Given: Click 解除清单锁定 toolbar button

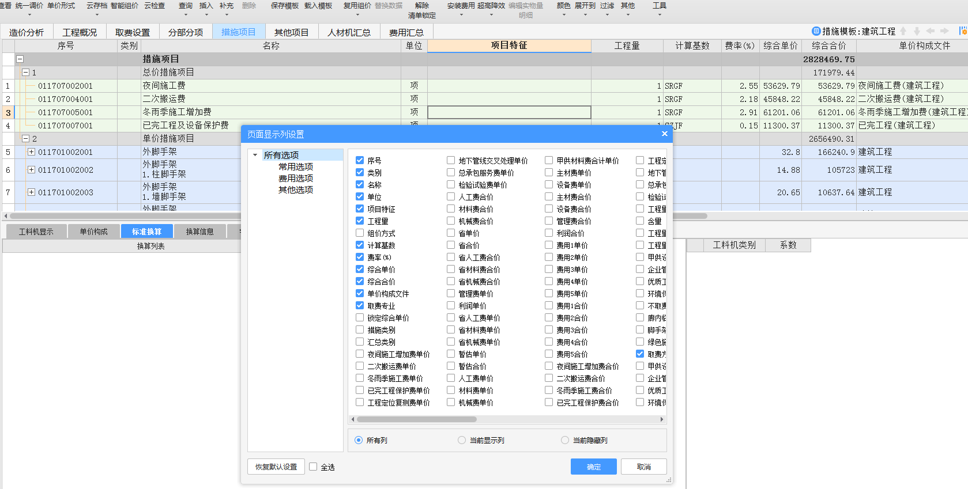Looking at the screenshot, I should tap(422, 10).
